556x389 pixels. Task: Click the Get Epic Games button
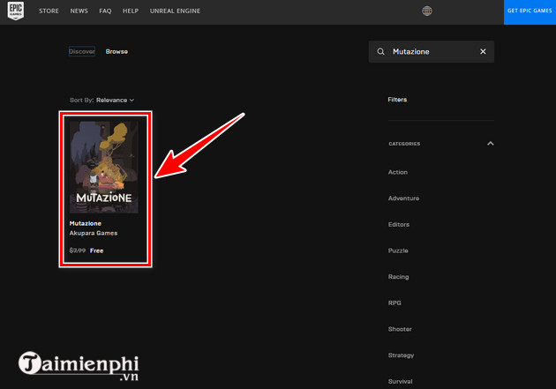click(x=530, y=12)
